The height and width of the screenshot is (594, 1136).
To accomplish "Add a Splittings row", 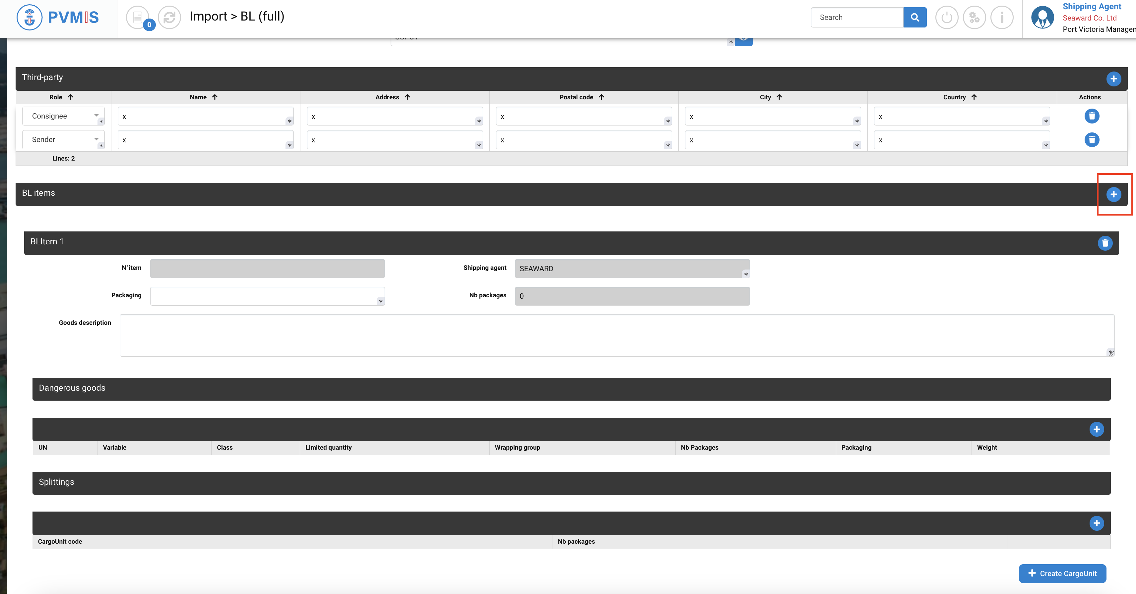I will click(x=1096, y=523).
